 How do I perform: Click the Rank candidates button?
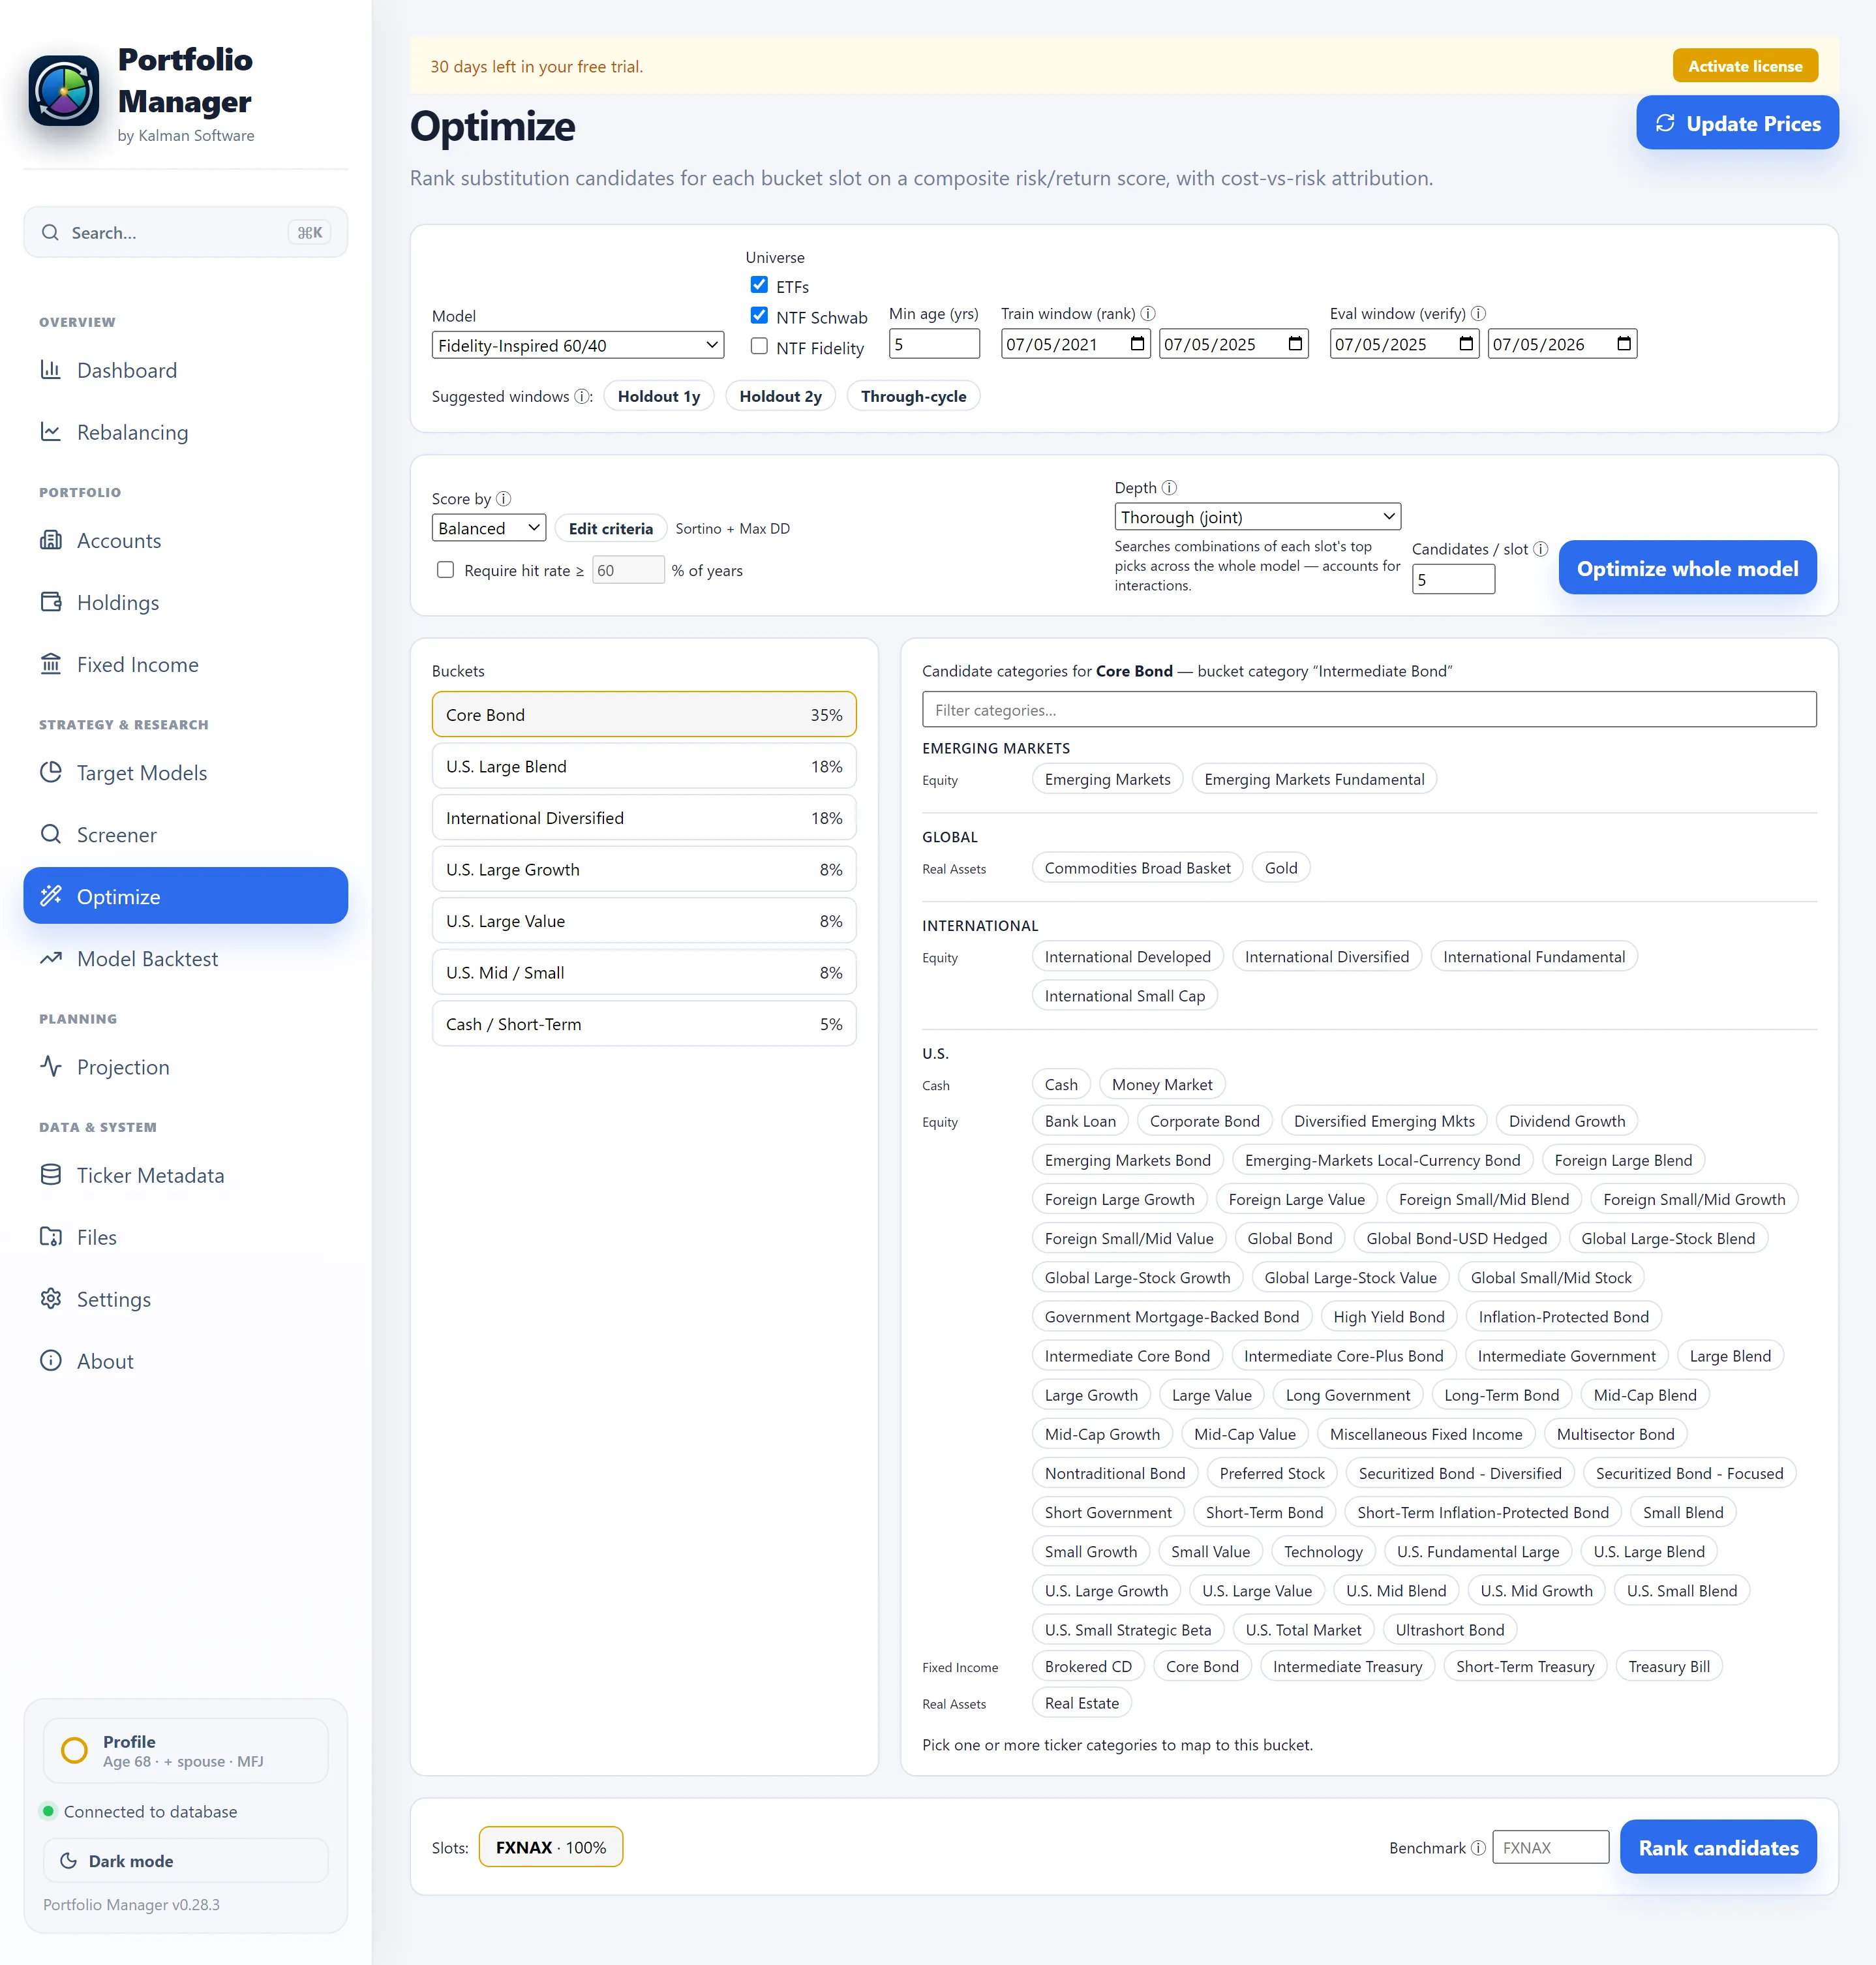click(1718, 1847)
